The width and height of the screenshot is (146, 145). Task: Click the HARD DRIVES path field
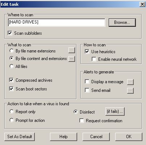tap(57, 22)
